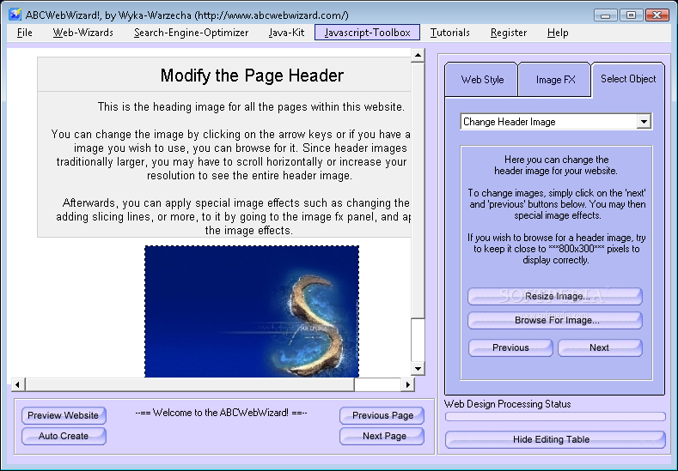Open the Register menu
Screen dimensions: 678x471
click(509, 33)
